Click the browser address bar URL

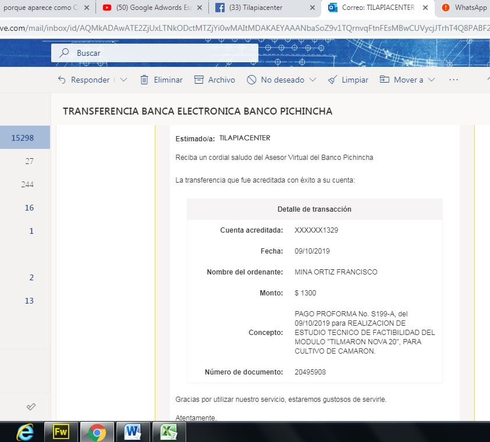(x=245, y=28)
